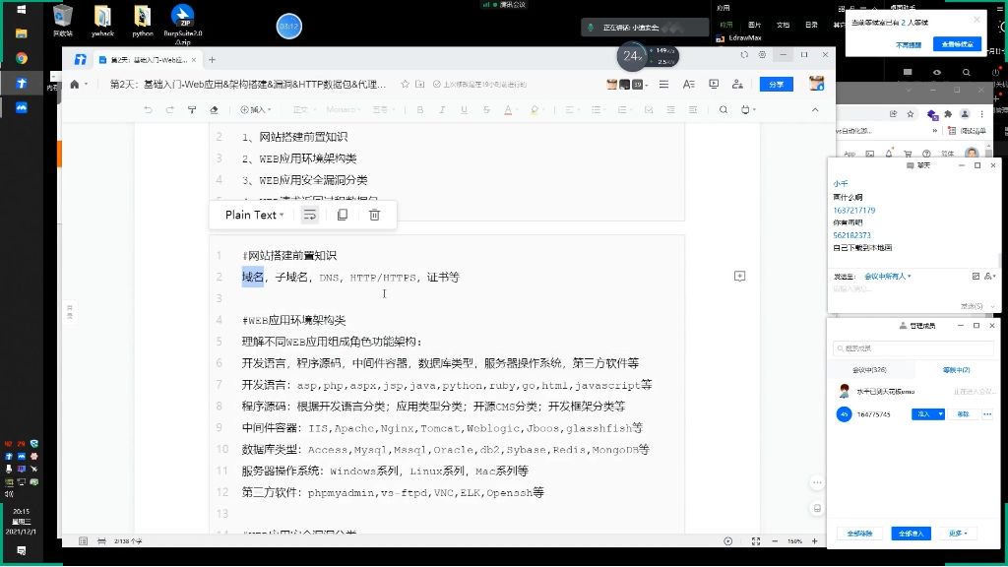Remove user 164775745 with the 移除 button
The width and height of the screenshot is (1008, 567).
point(963,414)
